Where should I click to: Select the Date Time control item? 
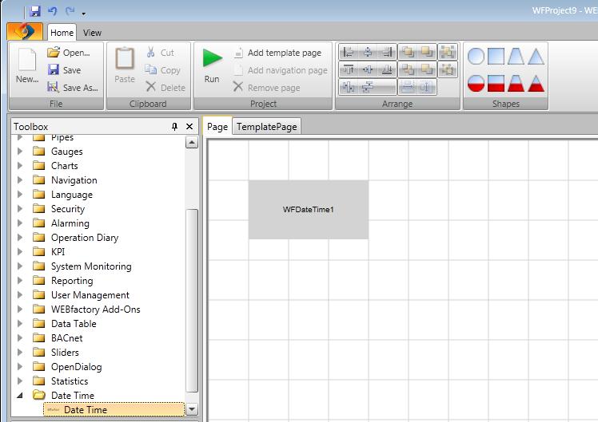coord(114,410)
